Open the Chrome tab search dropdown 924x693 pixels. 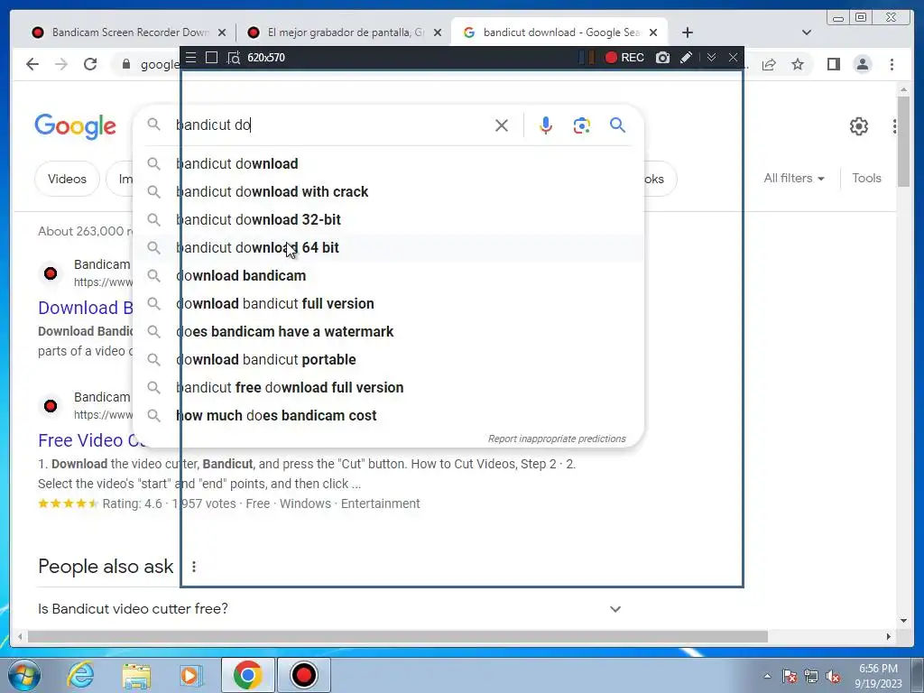click(x=807, y=32)
